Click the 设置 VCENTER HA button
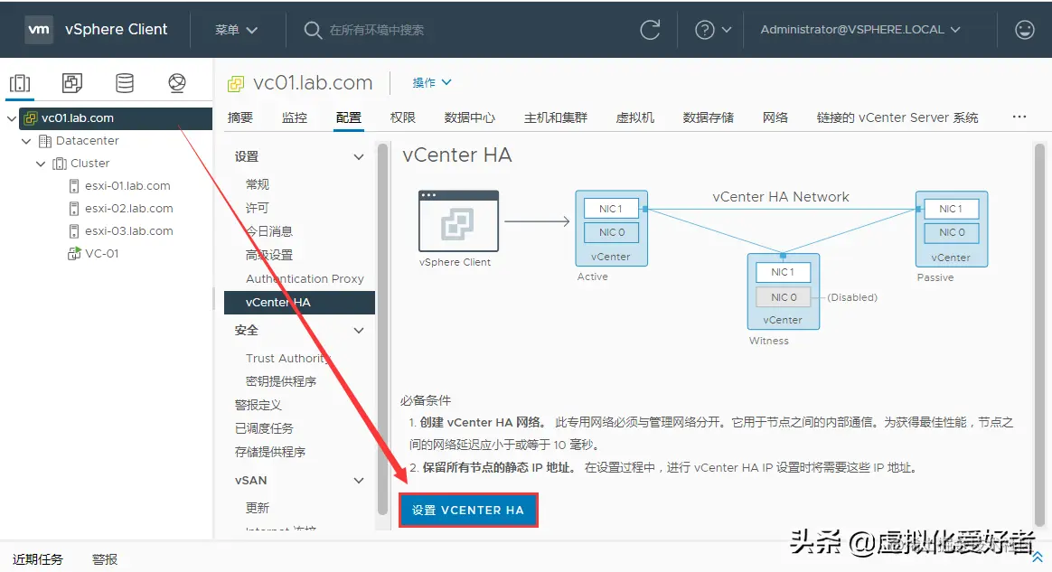1052x572 pixels. (x=468, y=510)
